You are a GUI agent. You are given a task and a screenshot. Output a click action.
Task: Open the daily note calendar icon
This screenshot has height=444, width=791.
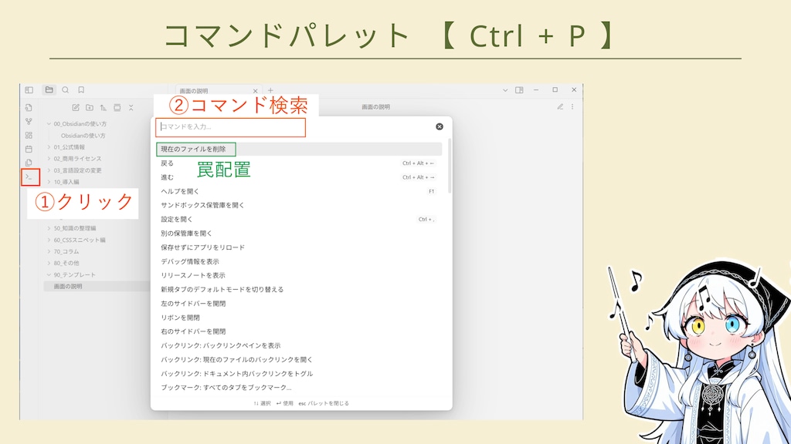tap(29, 149)
